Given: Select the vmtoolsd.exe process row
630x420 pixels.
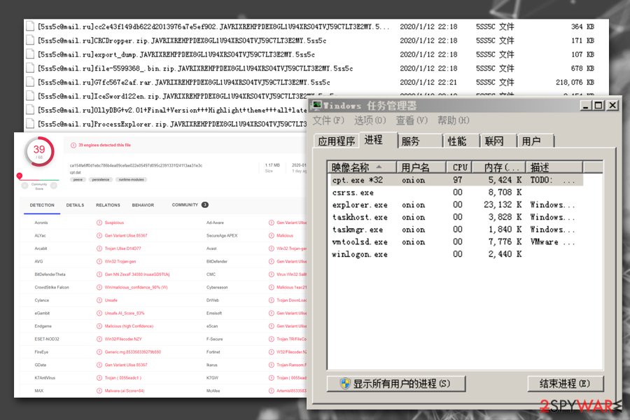Looking at the screenshot, I should click(456, 242).
